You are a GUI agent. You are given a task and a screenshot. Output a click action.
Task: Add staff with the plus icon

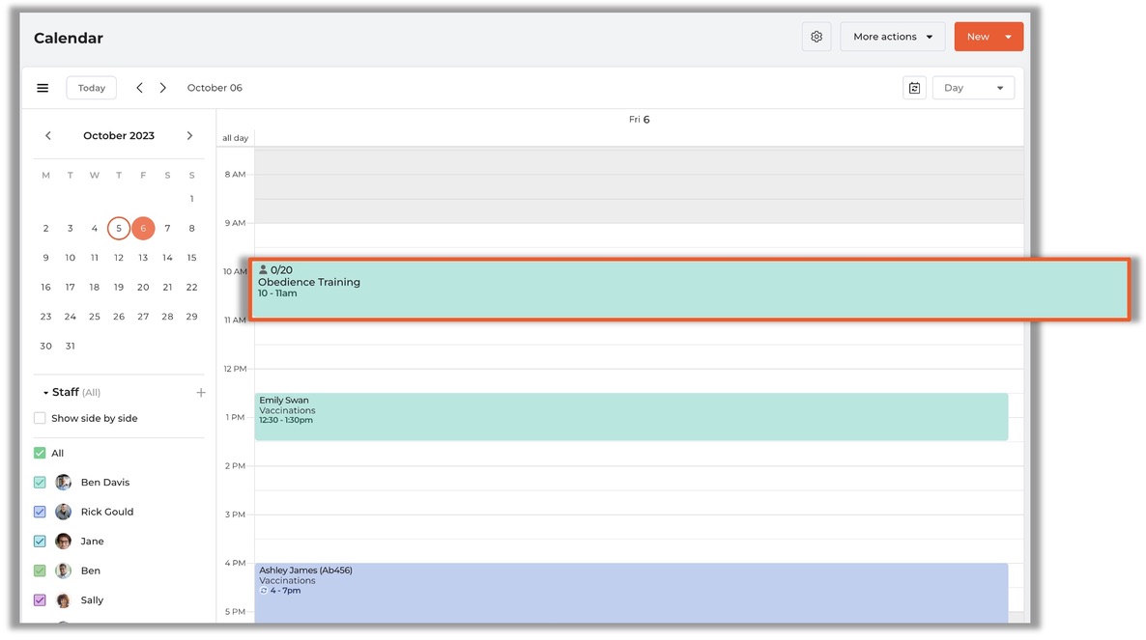(201, 393)
